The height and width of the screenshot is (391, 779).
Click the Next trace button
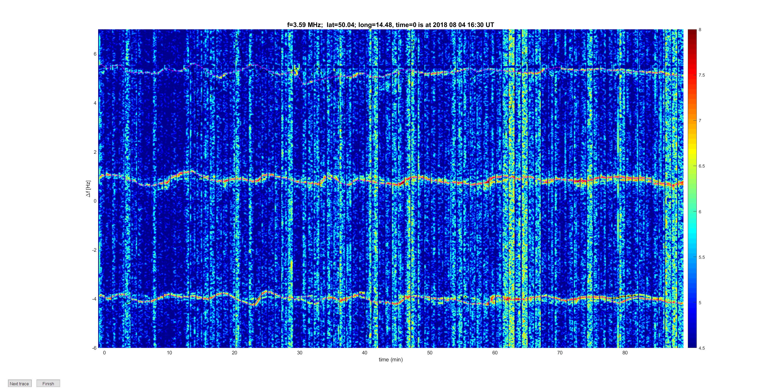20,383
